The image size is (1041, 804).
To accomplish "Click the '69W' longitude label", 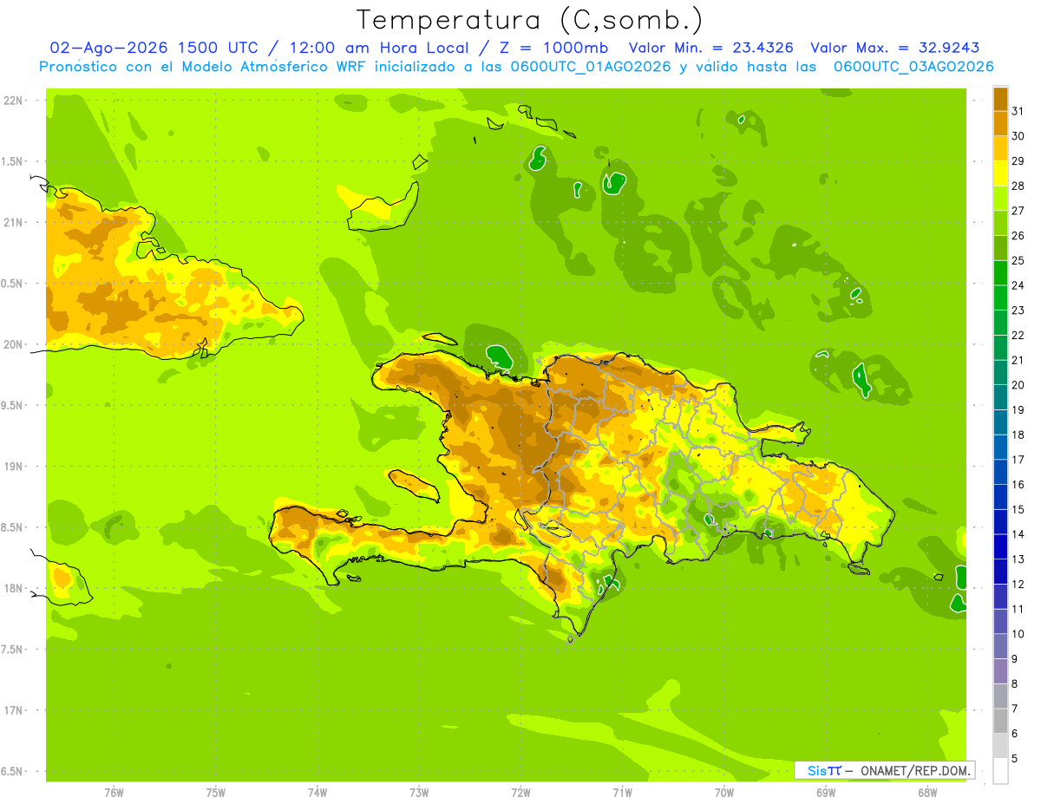I will [826, 793].
